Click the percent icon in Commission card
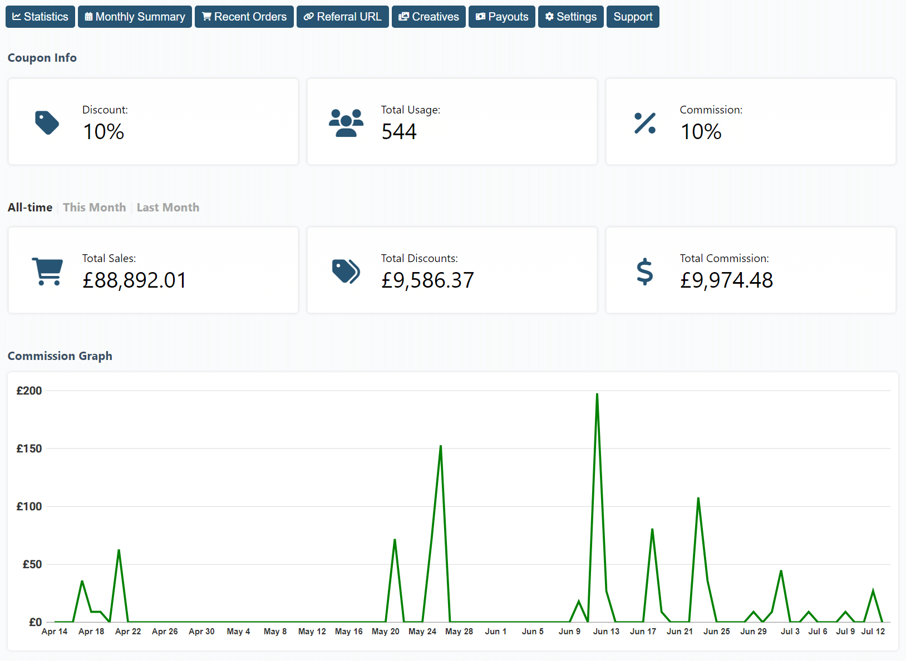This screenshot has width=906, height=661. pyautogui.click(x=644, y=122)
